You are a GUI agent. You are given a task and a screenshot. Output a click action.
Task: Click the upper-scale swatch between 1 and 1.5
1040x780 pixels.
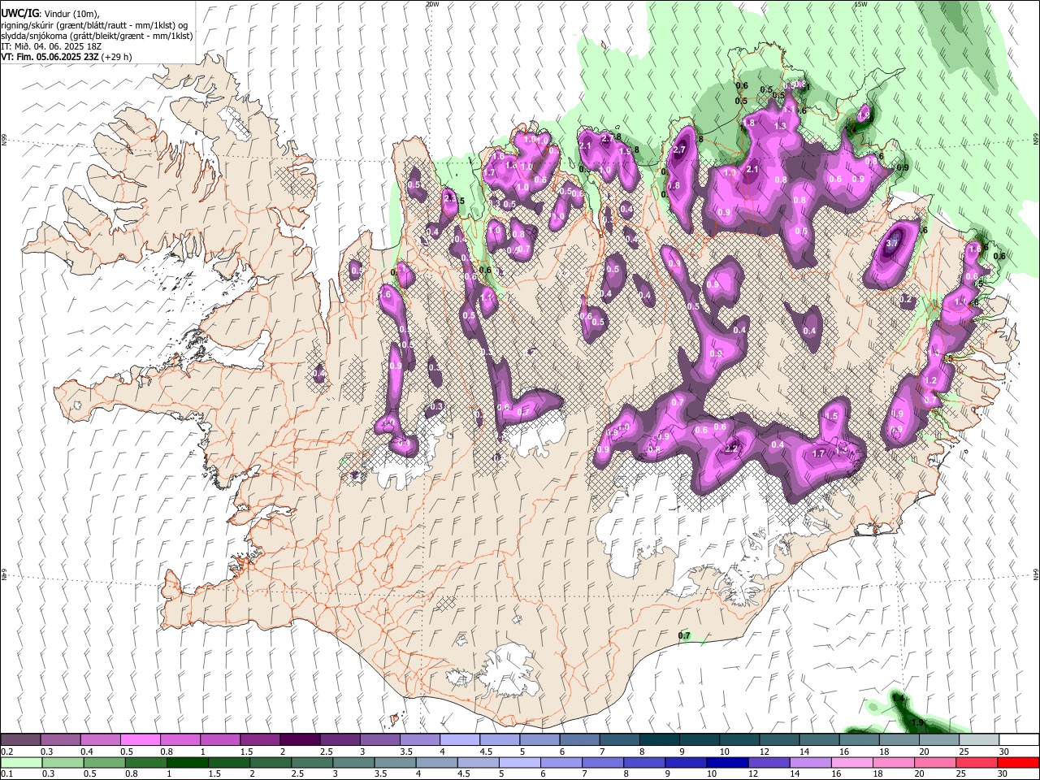point(219,739)
